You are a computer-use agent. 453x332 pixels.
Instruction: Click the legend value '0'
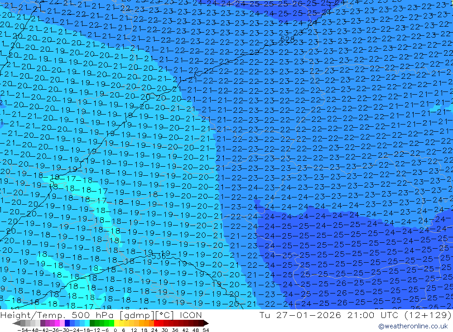coord(115,330)
